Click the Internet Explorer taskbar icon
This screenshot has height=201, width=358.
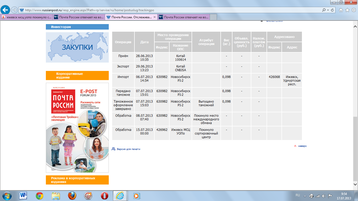[120, 196]
